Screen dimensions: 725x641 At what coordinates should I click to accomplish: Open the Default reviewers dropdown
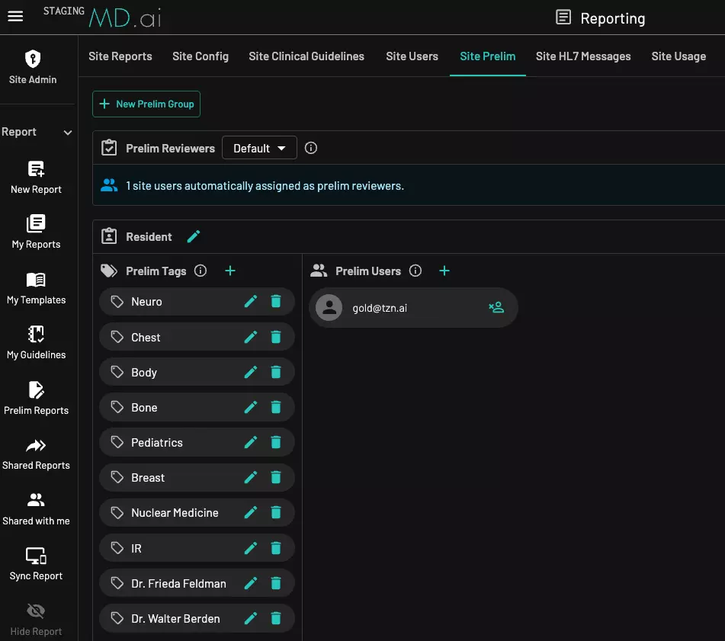259,148
